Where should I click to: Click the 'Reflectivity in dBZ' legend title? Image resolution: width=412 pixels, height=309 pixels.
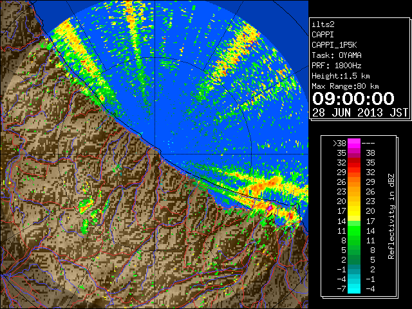(391, 216)
